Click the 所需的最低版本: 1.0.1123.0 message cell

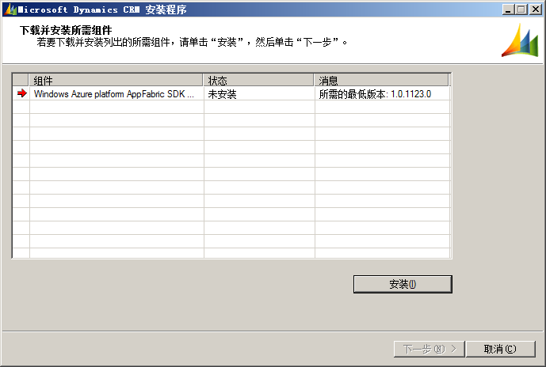pos(382,94)
